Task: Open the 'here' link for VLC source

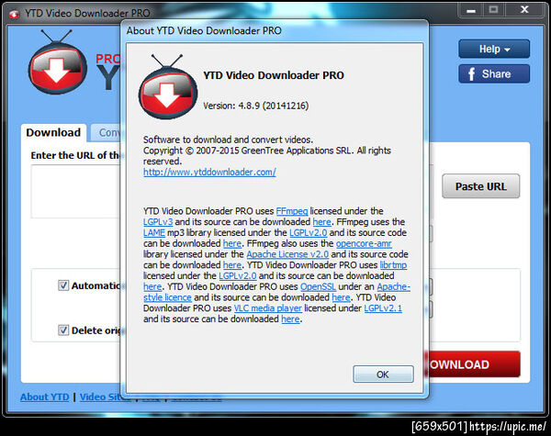Action: pyautogui.click(x=290, y=319)
